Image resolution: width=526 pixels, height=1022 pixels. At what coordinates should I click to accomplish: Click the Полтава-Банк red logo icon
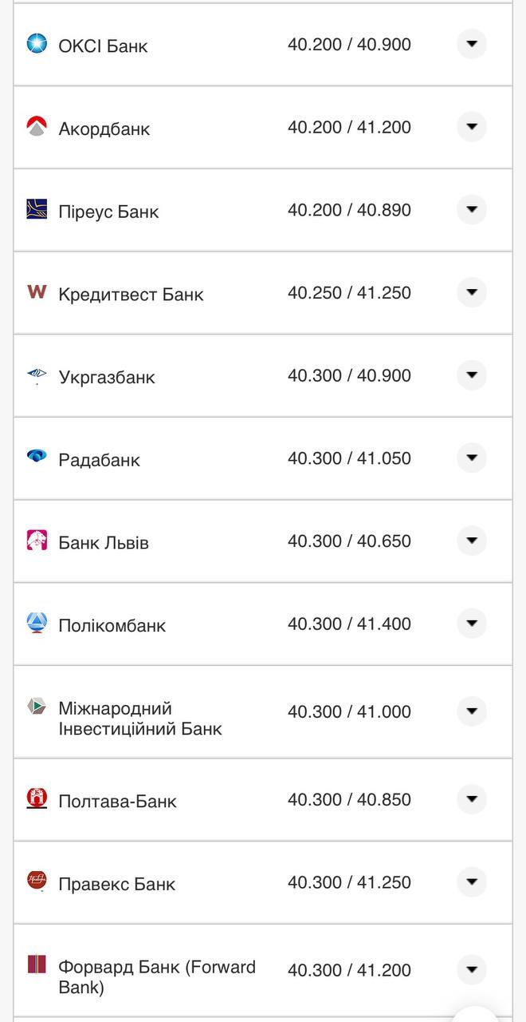pyautogui.click(x=35, y=799)
